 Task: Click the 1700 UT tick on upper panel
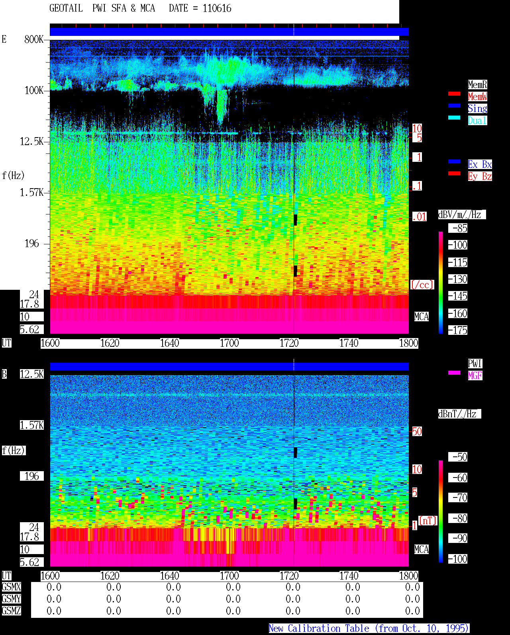click(229, 343)
